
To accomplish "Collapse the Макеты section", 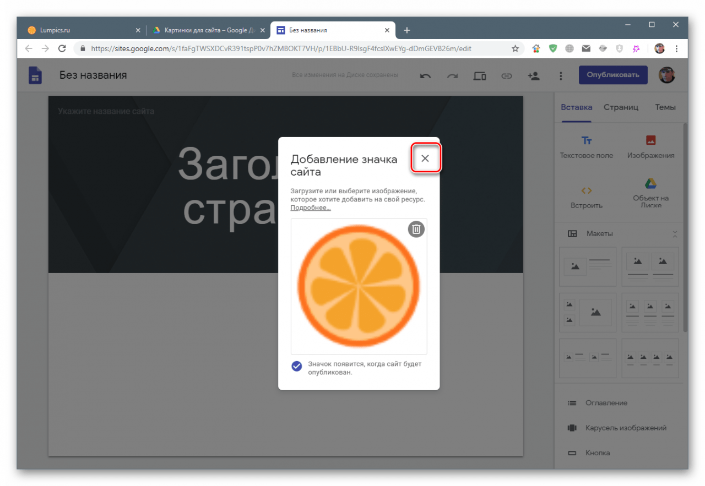I will pyautogui.click(x=675, y=234).
